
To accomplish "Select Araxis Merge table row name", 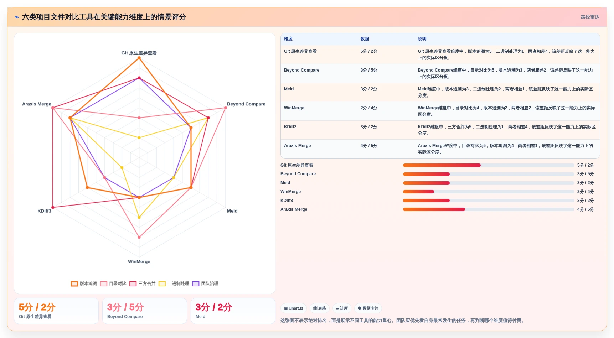I will [x=297, y=146].
